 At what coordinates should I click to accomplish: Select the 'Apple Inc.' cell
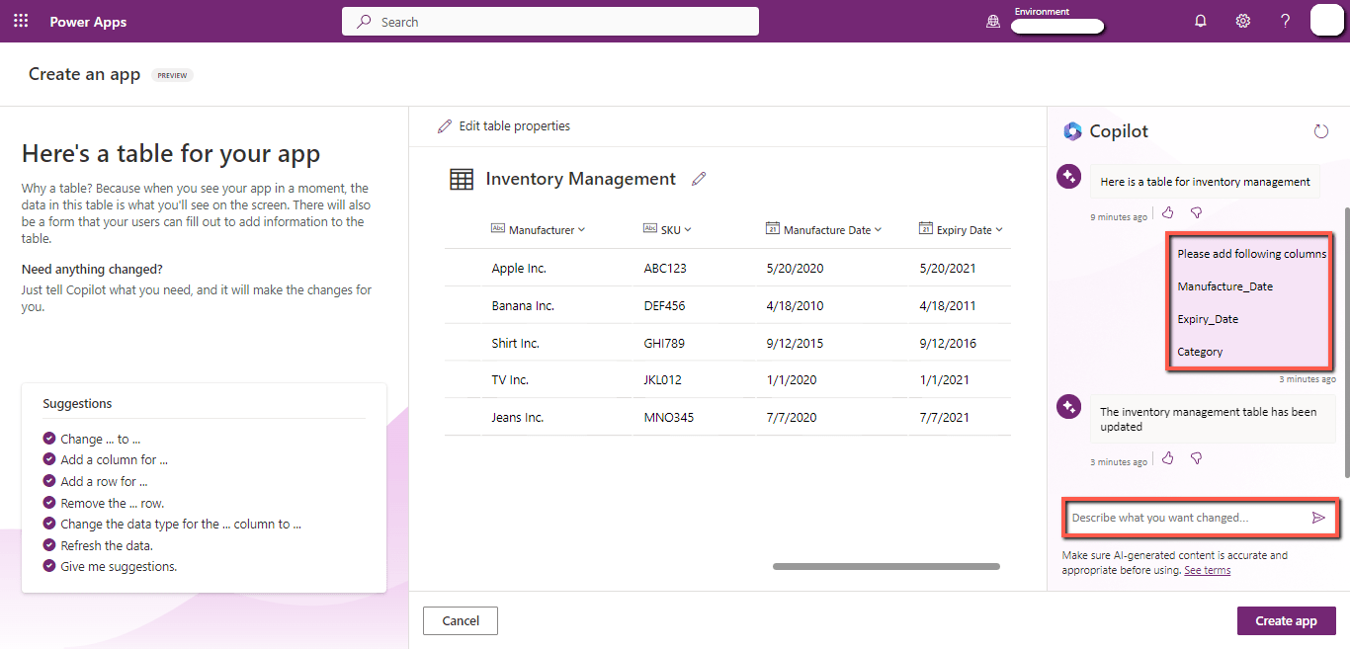click(x=519, y=268)
